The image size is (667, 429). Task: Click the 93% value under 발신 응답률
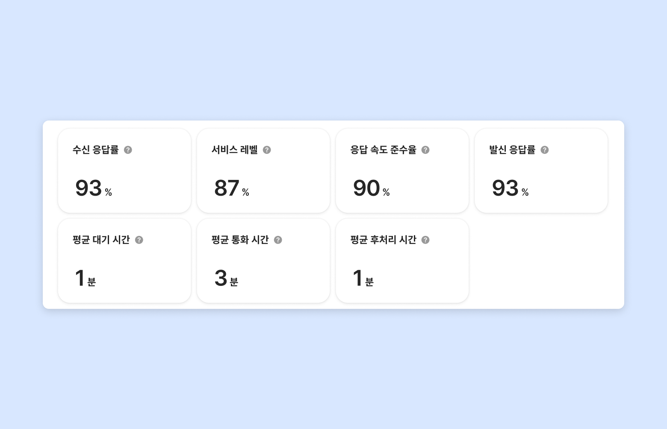pyautogui.click(x=510, y=188)
